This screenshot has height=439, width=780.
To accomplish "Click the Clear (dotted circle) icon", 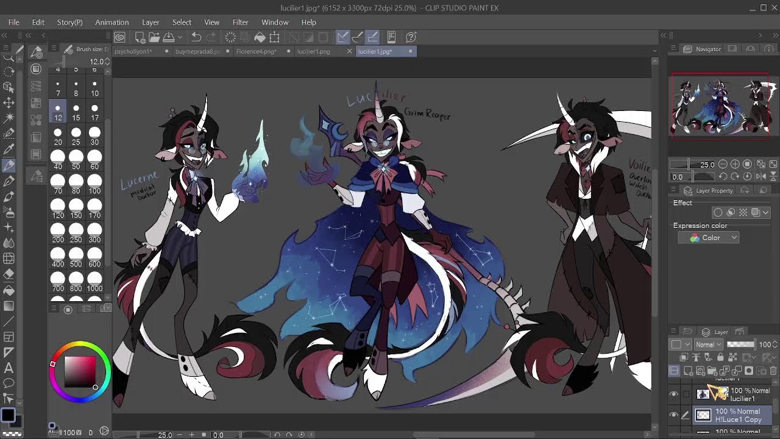I will coord(230,37).
